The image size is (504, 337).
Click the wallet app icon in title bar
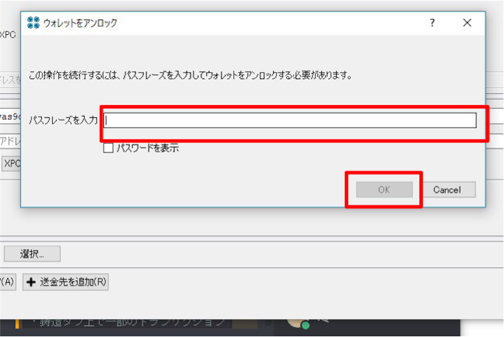(33, 23)
